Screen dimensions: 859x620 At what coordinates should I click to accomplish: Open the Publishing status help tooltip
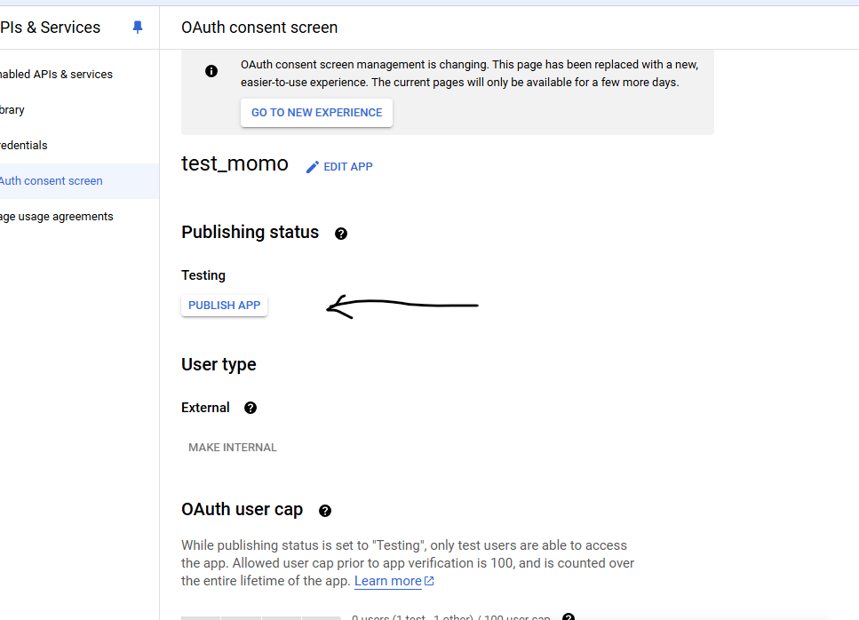coord(341,234)
